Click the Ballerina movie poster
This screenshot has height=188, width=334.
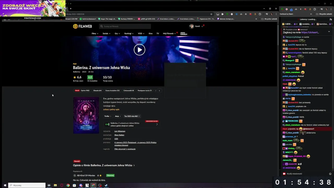pyautogui.click(x=86, y=115)
